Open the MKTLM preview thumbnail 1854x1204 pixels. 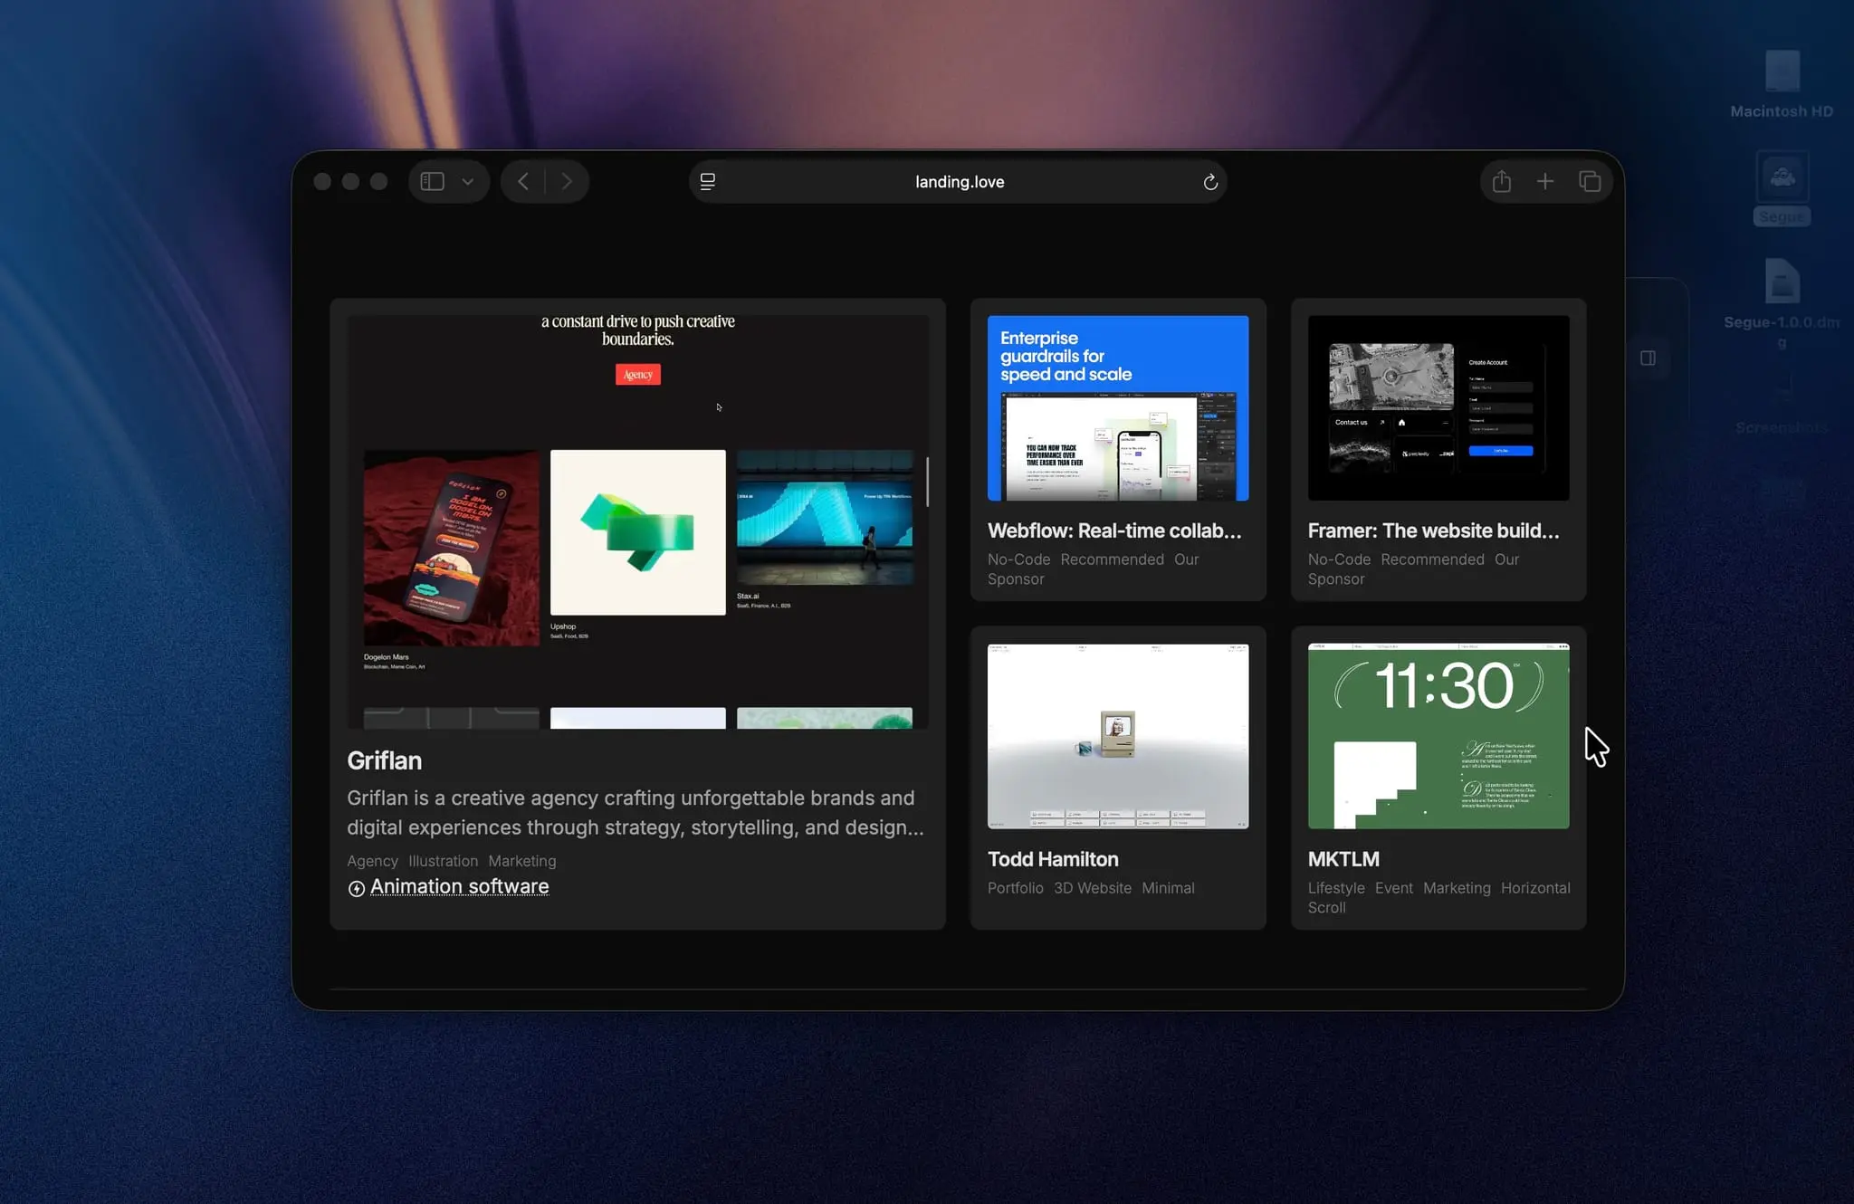[1438, 736]
